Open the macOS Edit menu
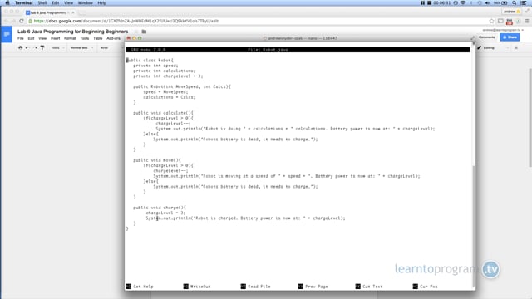This screenshot has height=299, width=532. 56,3
